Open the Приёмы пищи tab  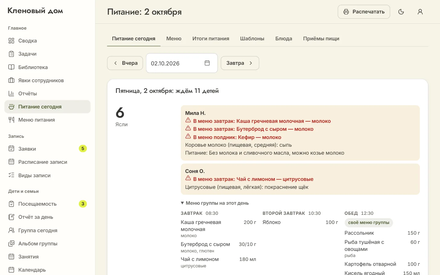tap(321, 38)
